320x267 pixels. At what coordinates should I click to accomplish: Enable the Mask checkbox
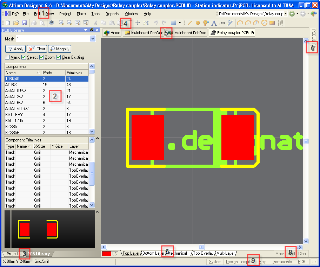point(7,57)
